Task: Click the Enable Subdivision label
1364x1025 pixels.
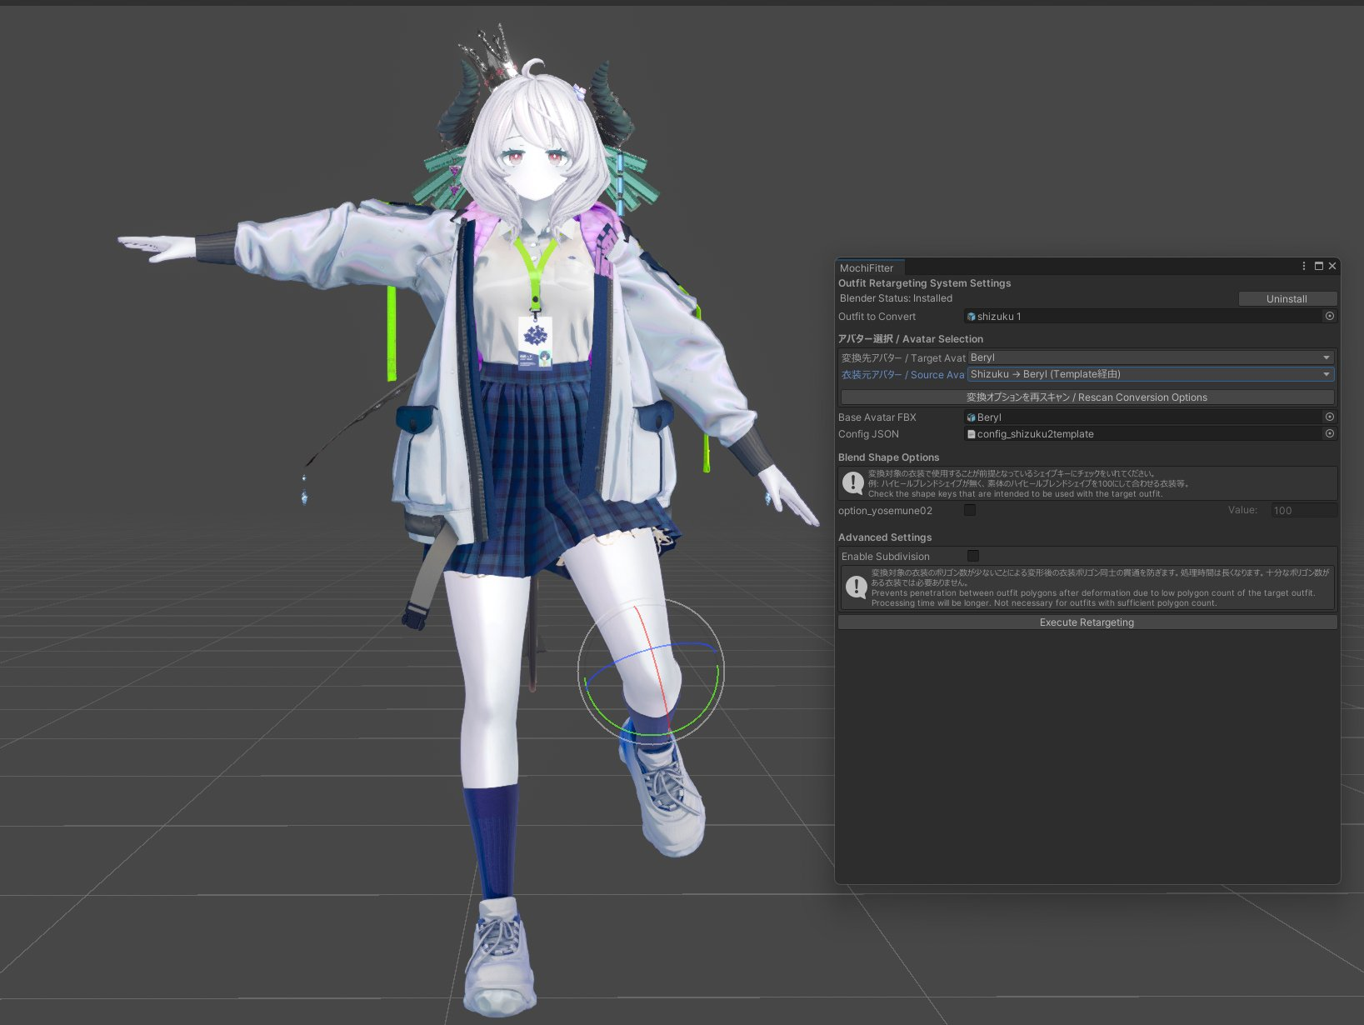Action: [885, 557]
